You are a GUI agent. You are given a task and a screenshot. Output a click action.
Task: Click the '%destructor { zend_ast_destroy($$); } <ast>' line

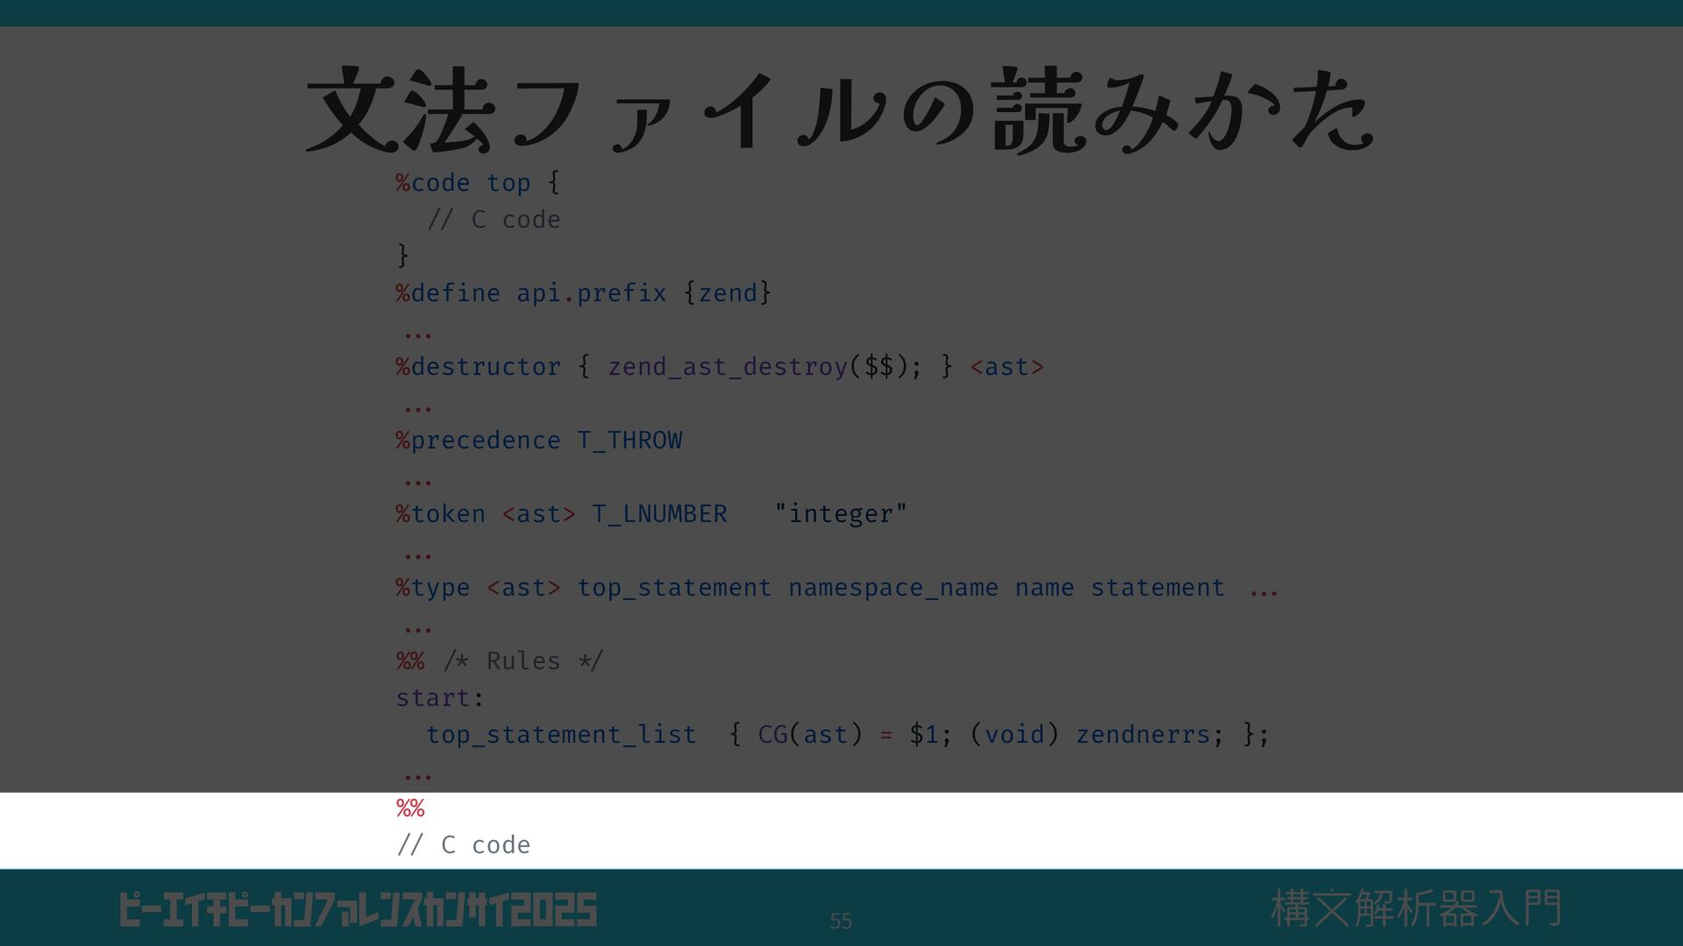pos(720,366)
